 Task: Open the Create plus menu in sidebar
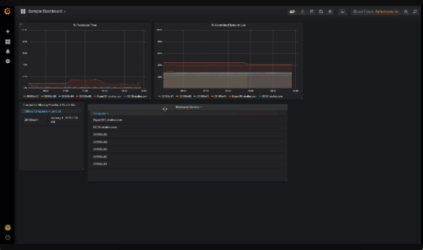[8, 31]
